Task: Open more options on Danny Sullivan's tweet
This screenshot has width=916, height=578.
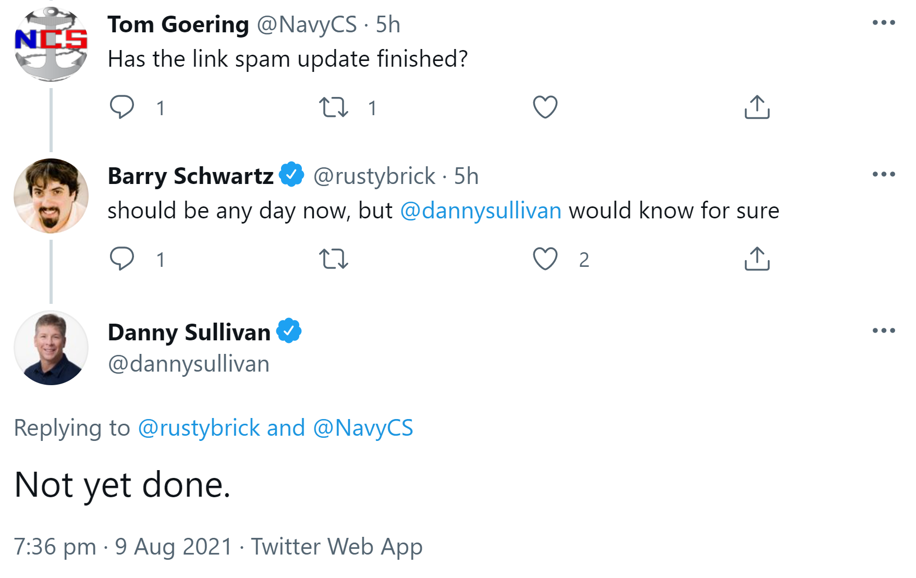Action: click(884, 330)
